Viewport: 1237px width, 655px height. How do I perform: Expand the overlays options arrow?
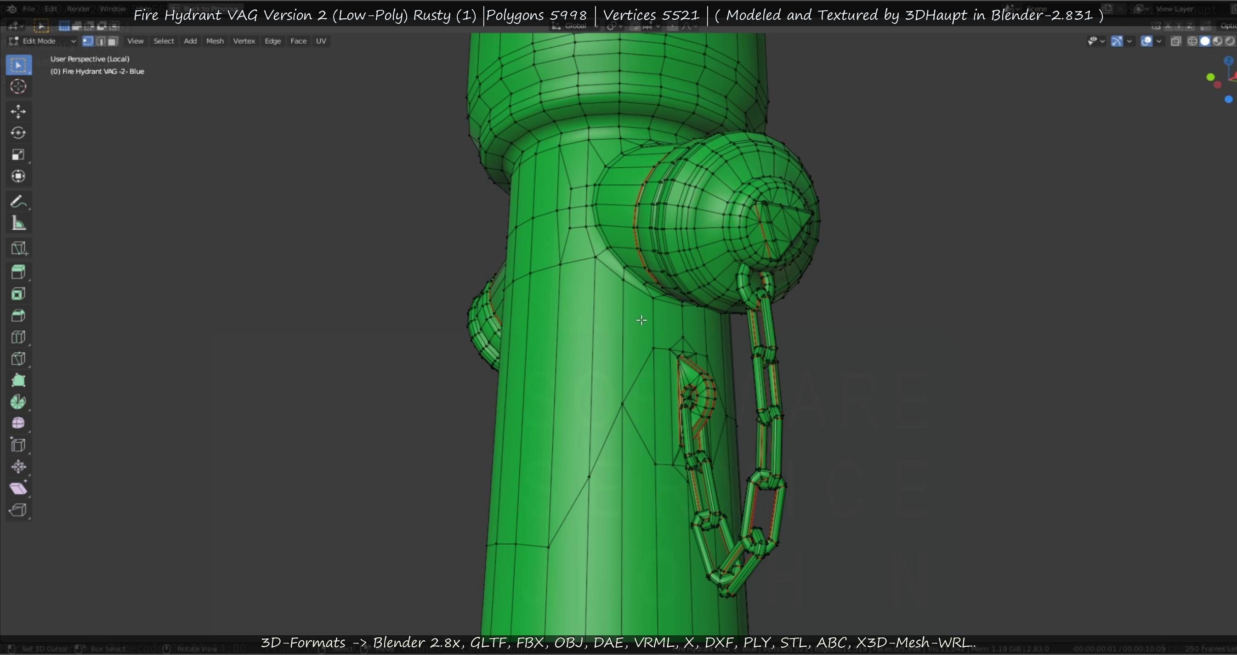pyautogui.click(x=1159, y=41)
